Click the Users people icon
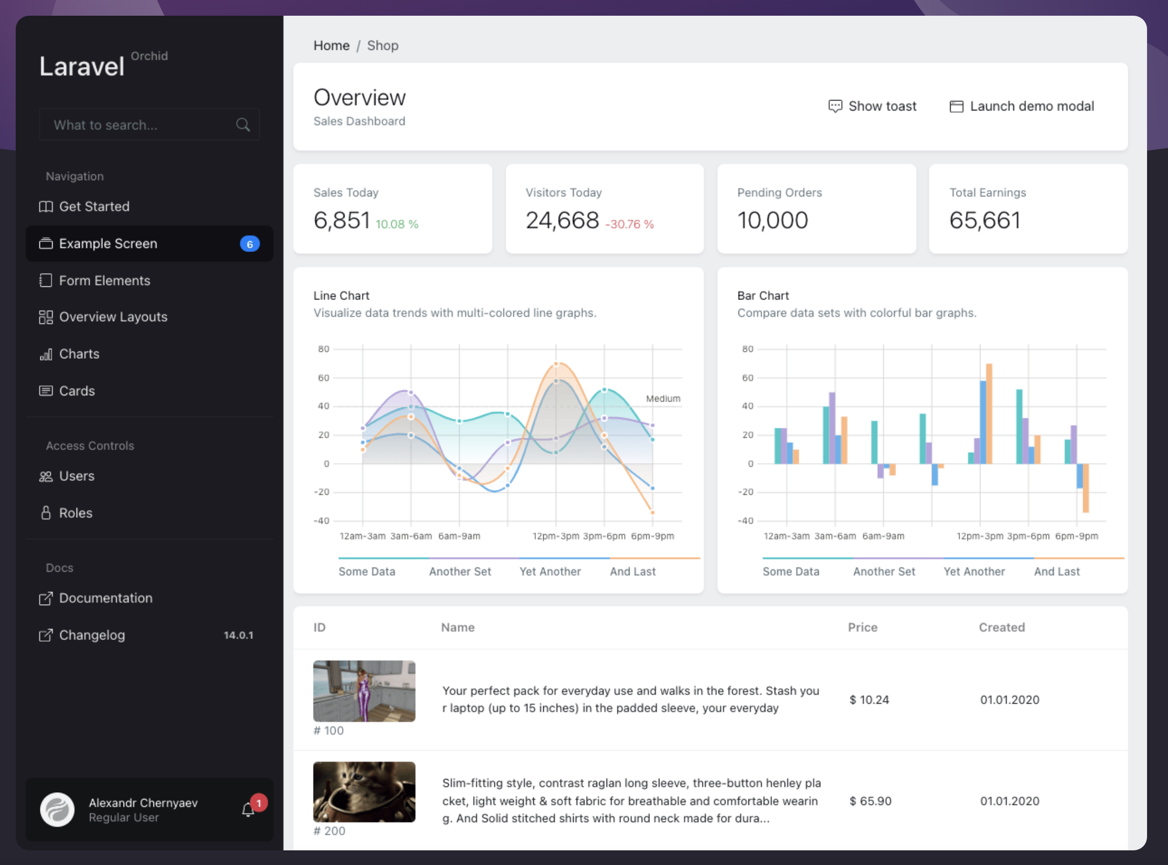Image resolution: width=1168 pixels, height=865 pixels. point(46,476)
